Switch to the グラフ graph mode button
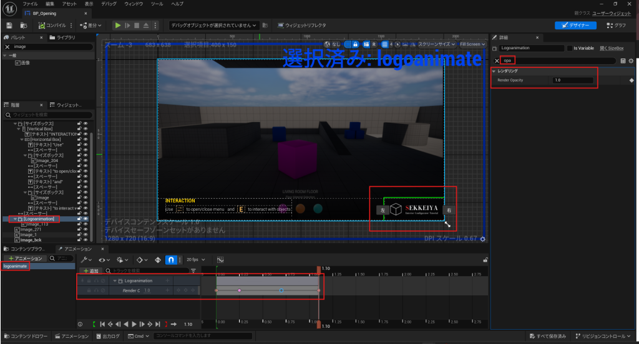This screenshot has width=639, height=344. pos(615,26)
